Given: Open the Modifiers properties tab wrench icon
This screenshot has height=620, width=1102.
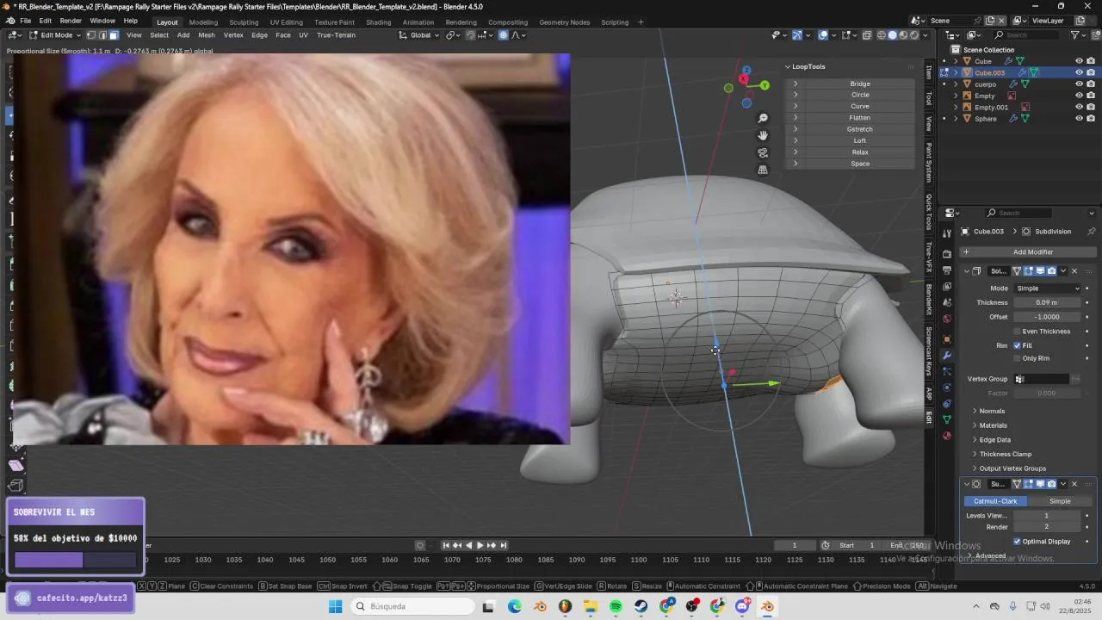Looking at the screenshot, I should 947,356.
